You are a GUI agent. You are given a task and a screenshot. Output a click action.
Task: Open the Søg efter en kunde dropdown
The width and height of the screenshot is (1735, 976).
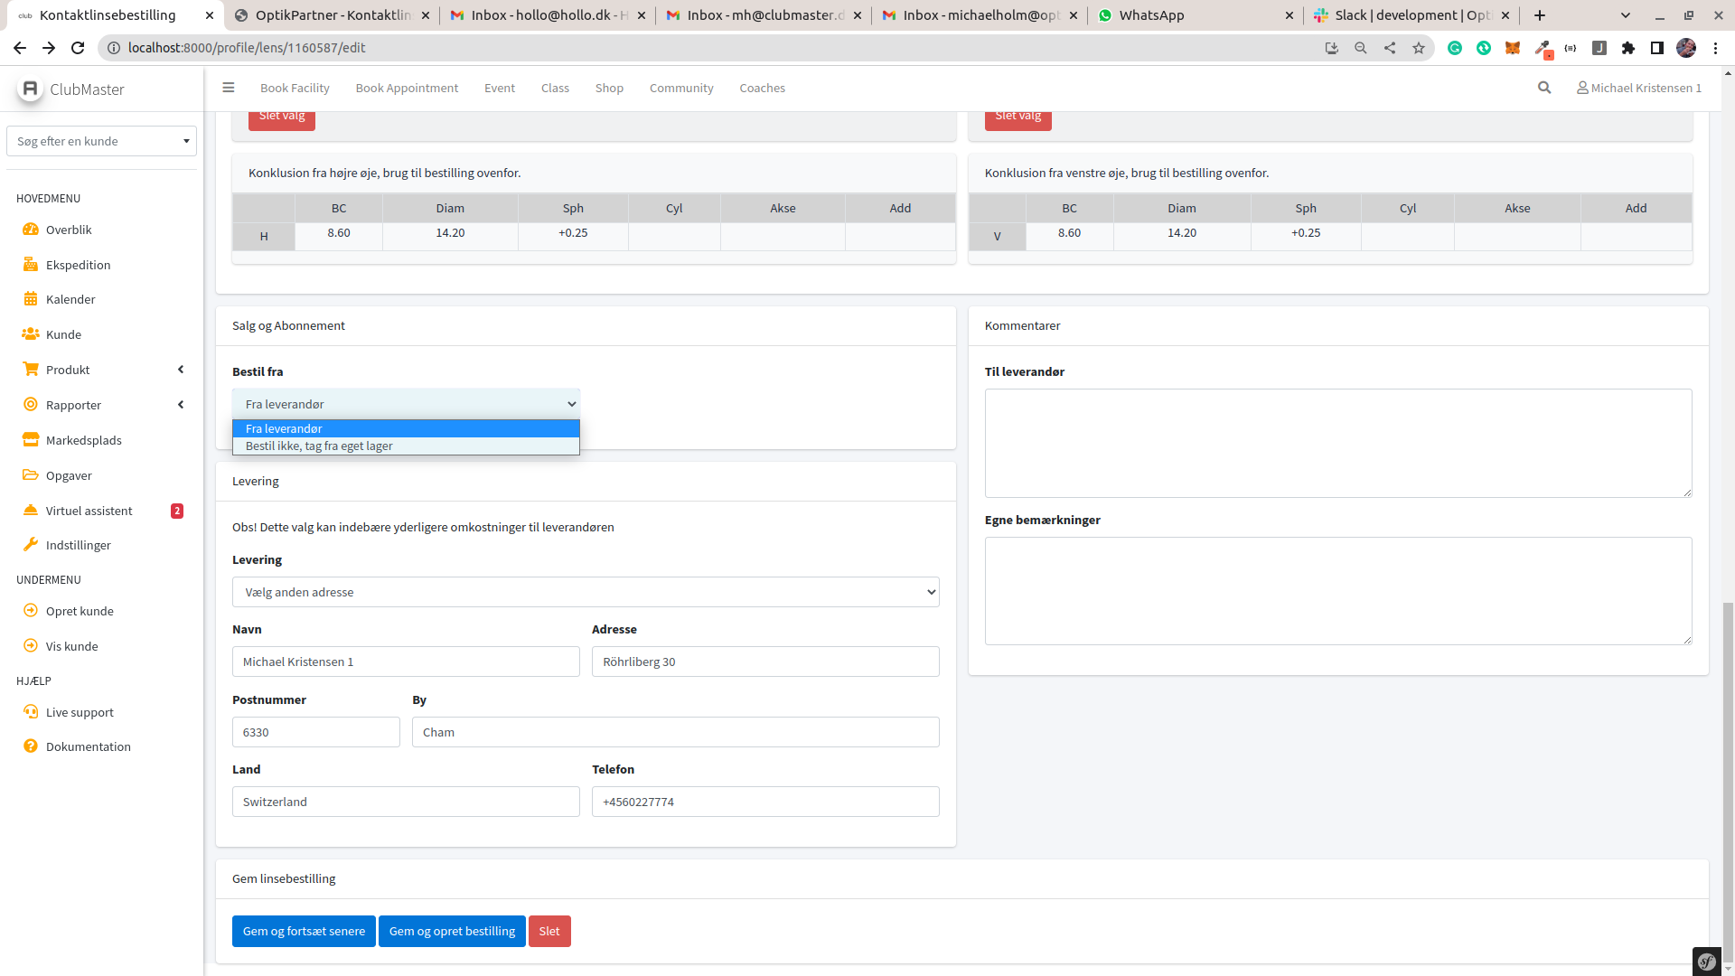(101, 141)
